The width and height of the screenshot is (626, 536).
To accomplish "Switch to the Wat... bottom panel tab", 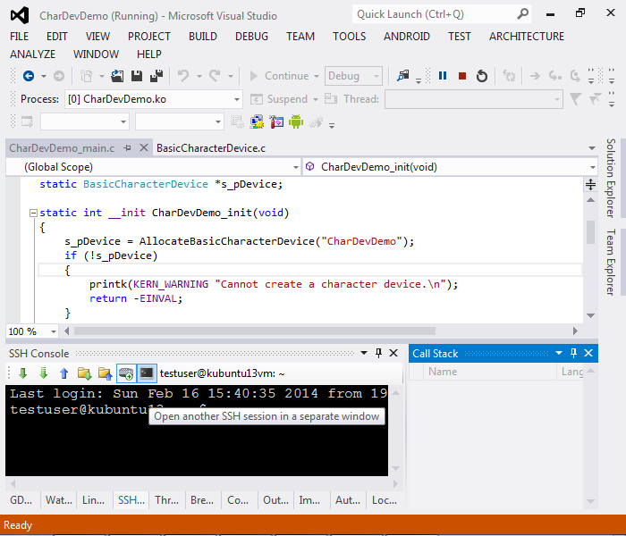I will 59,500.
